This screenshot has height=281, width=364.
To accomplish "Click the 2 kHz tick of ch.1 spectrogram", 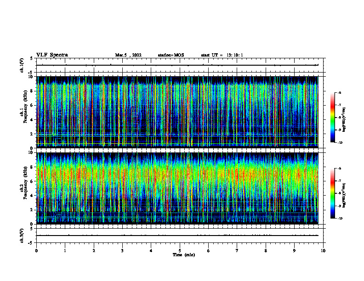I will (32, 134).
